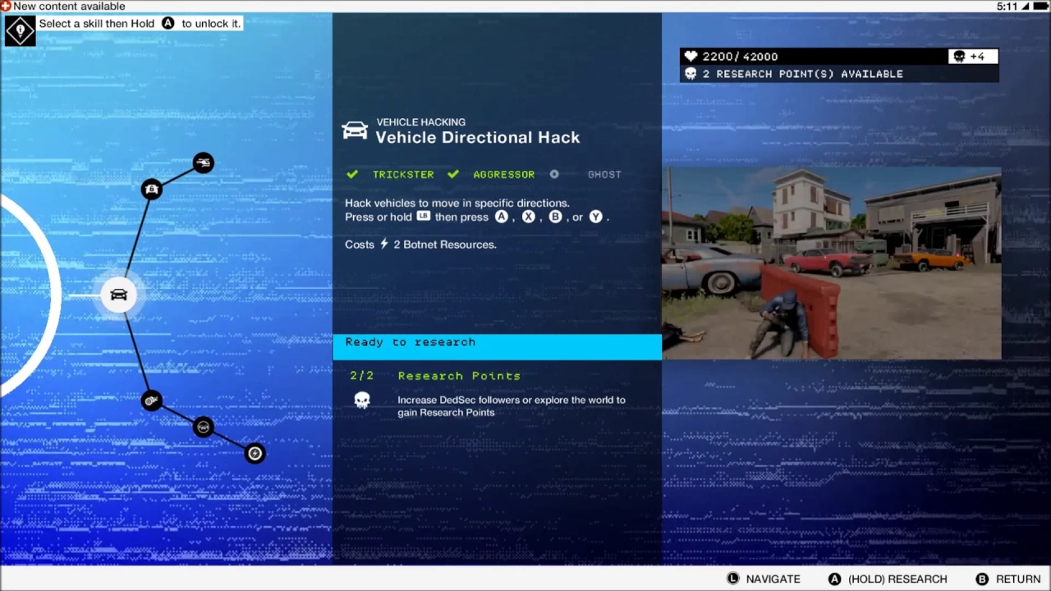Click the VEHICLE HACKING category label
This screenshot has width=1051, height=591.
tap(421, 122)
